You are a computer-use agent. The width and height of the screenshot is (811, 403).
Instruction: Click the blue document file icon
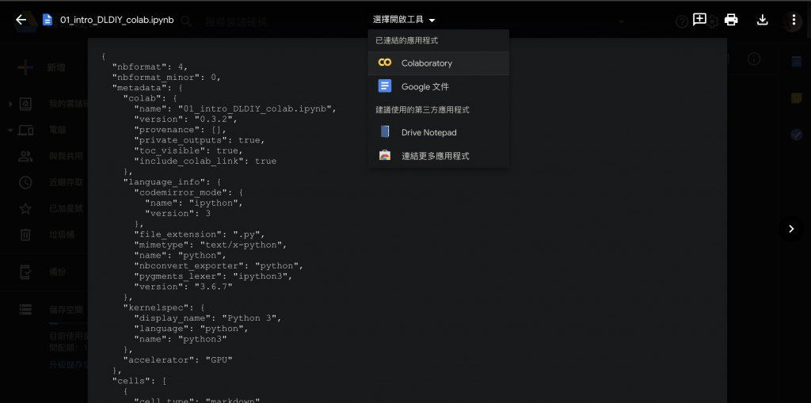(48, 20)
